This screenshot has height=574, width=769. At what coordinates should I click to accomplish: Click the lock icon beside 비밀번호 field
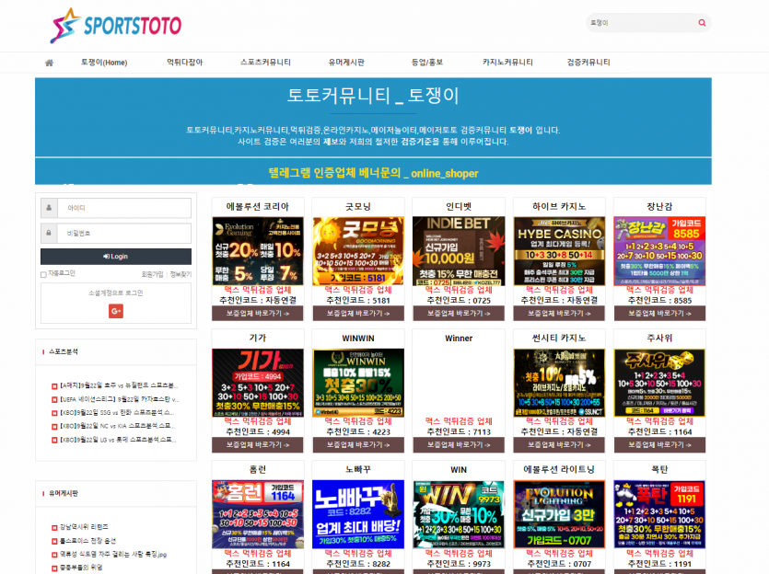click(49, 234)
